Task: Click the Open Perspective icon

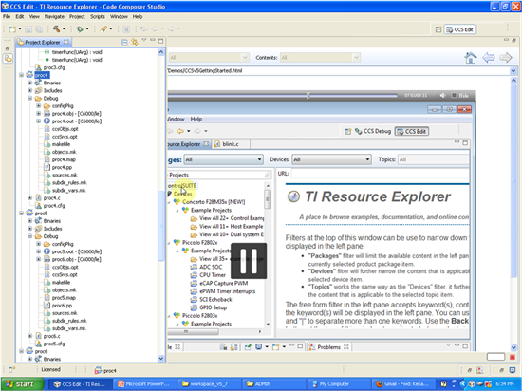Action: 438,29
